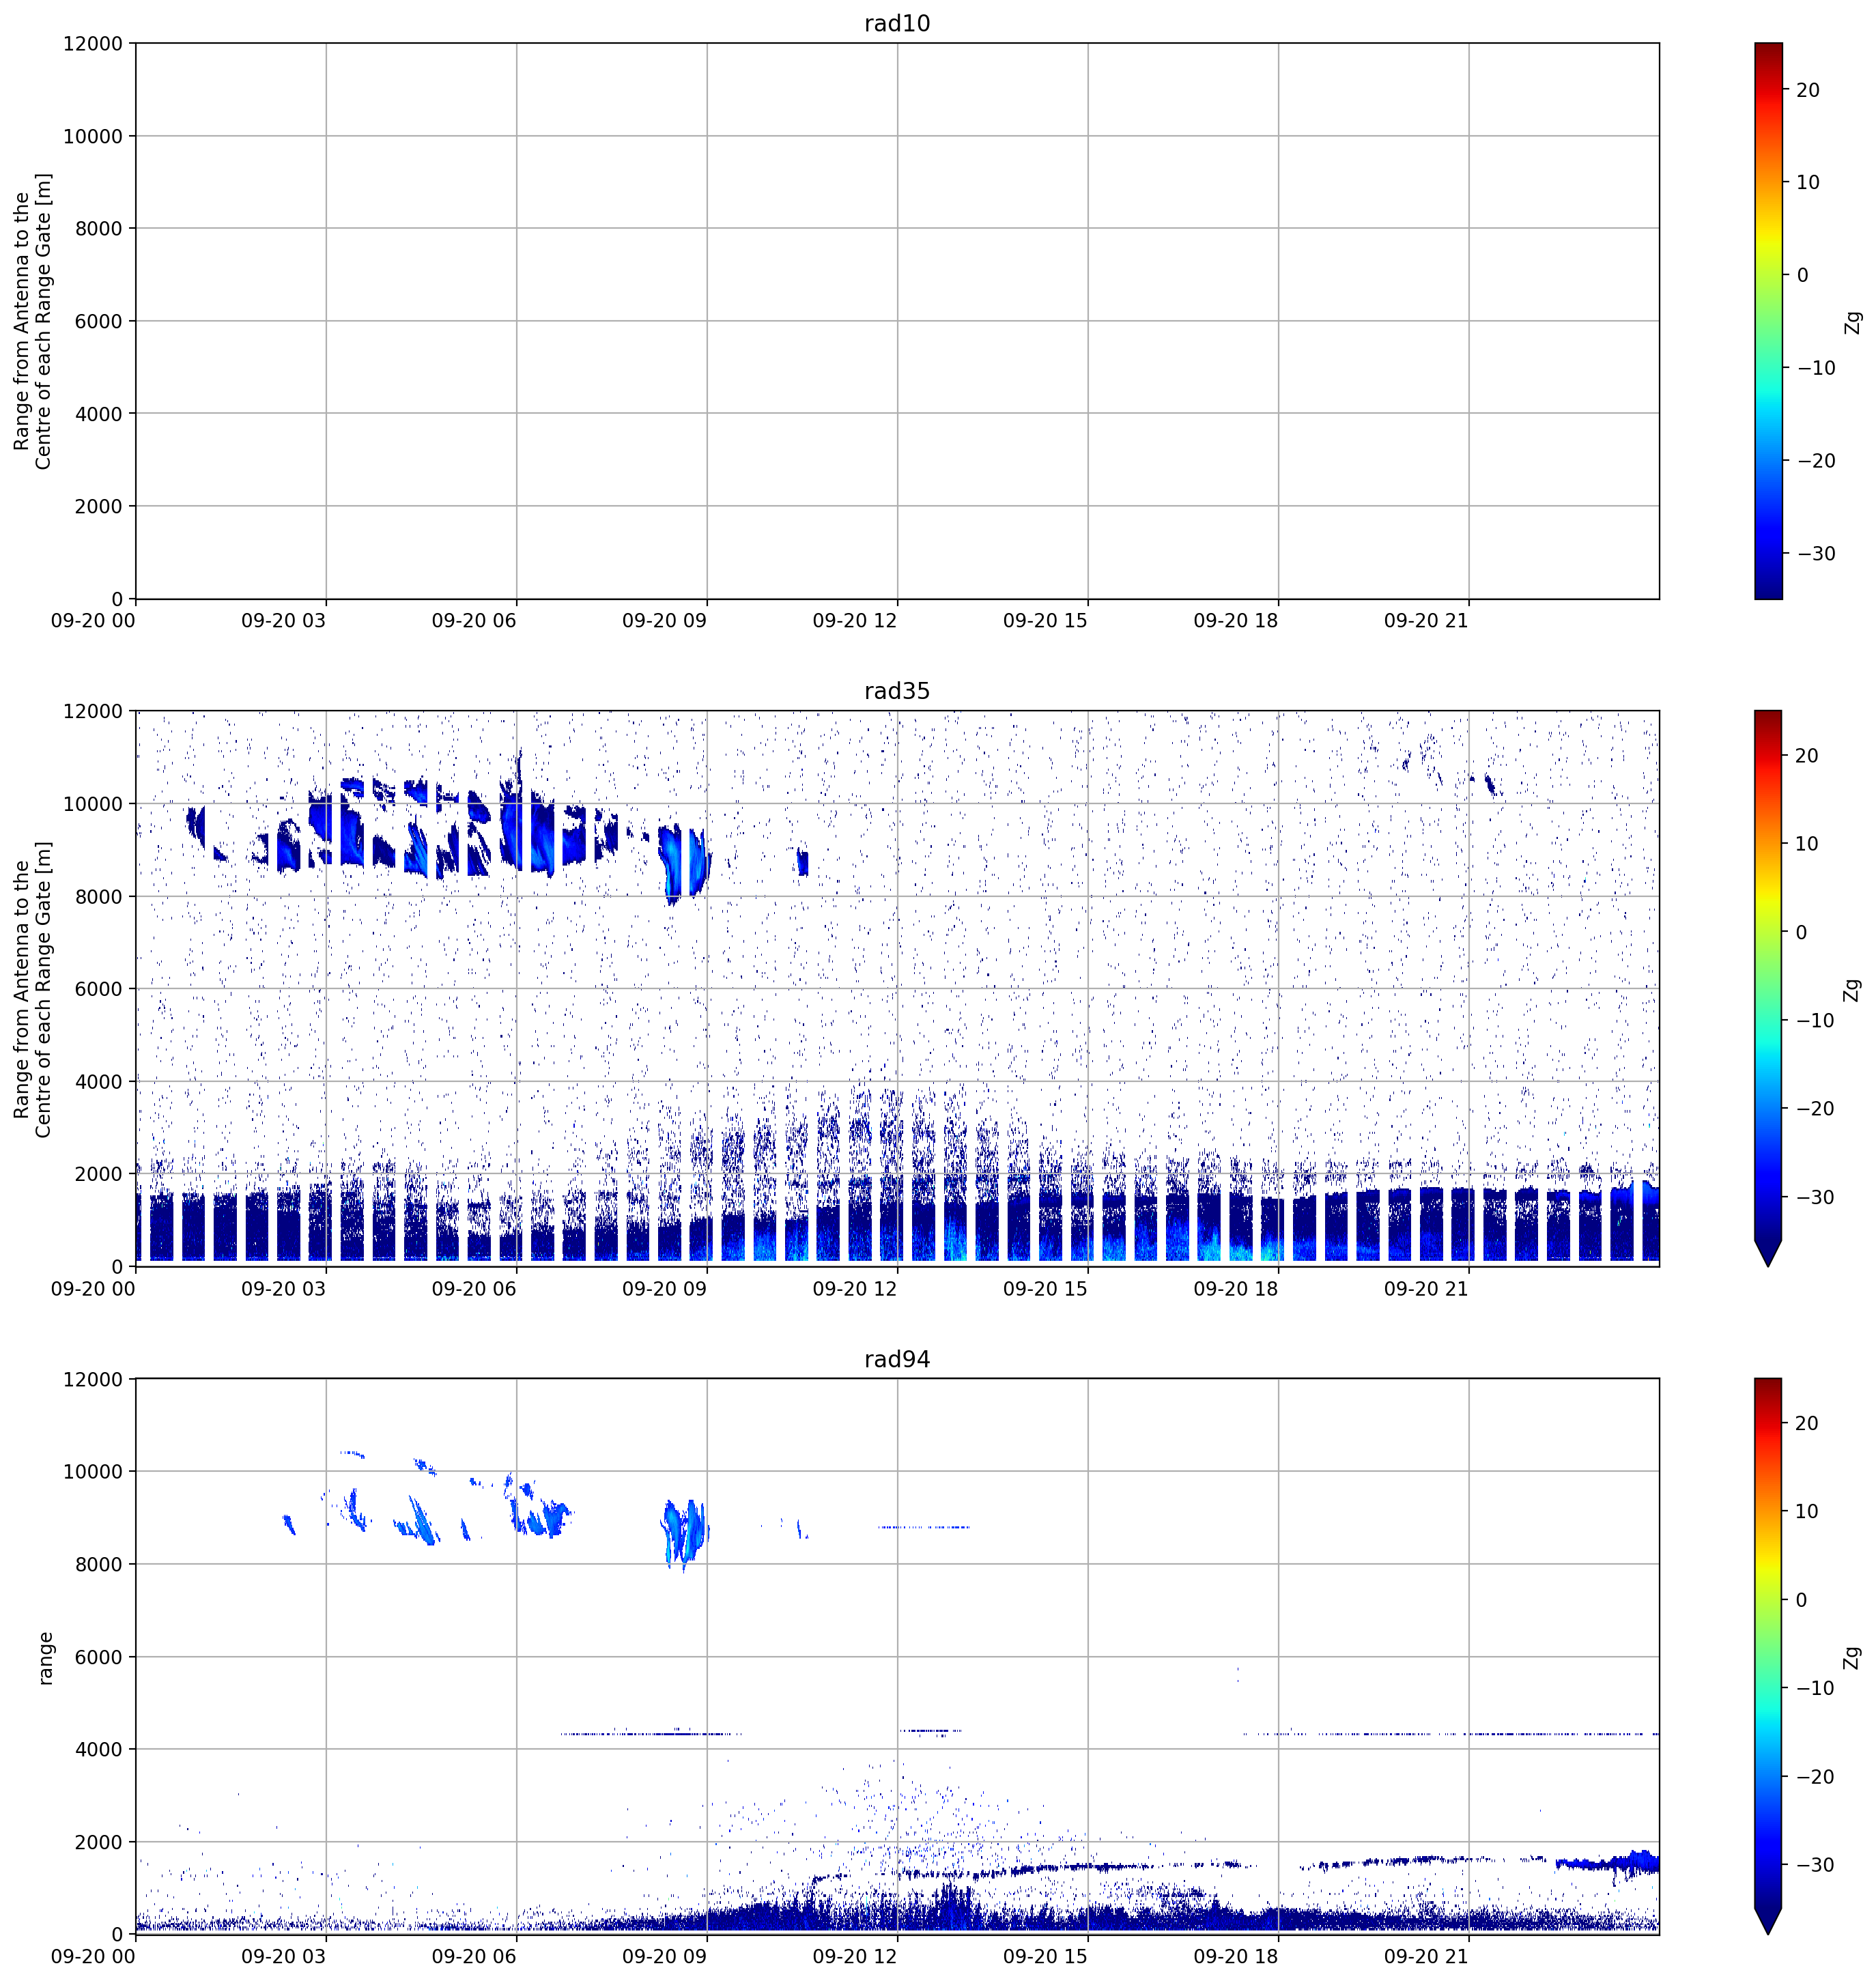
Task: Click the rad94 plot title
Action: click(897, 1359)
